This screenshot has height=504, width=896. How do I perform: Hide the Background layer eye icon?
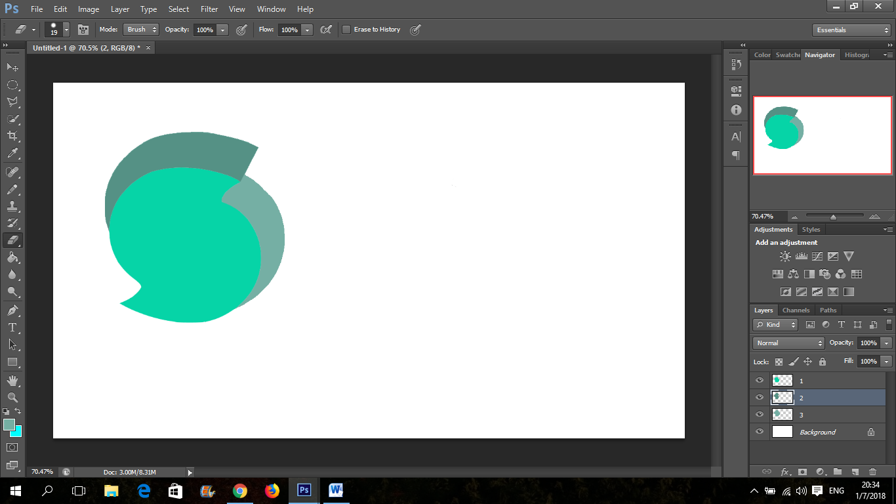coord(760,431)
